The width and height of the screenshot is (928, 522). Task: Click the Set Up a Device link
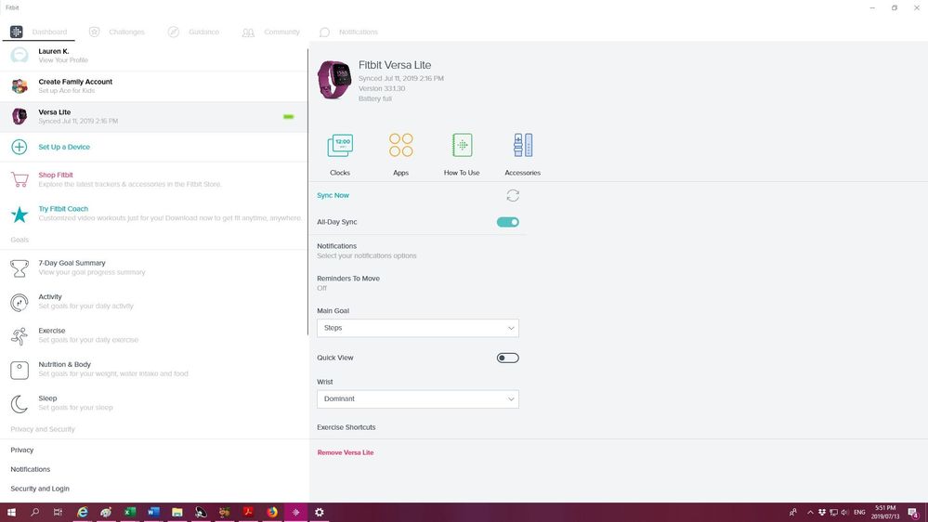pos(64,147)
